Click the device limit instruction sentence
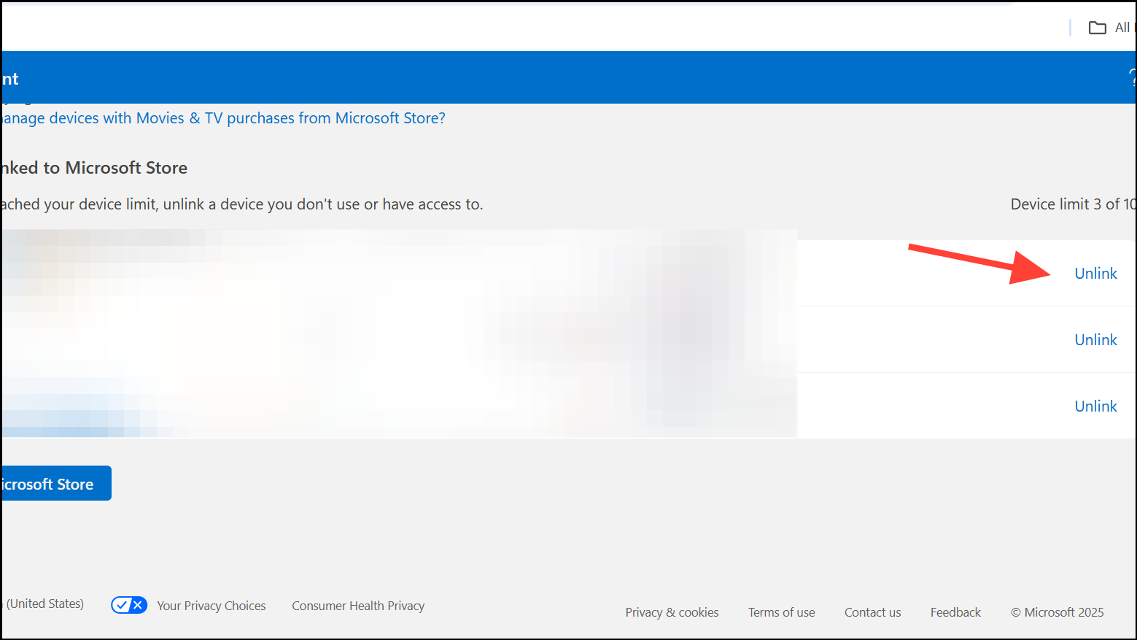This screenshot has width=1137, height=640. click(242, 204)
